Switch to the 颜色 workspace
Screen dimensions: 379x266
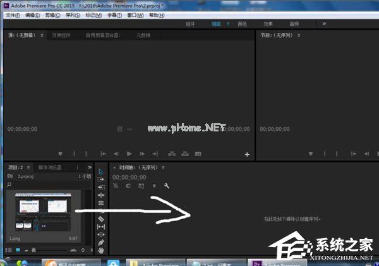point(242,24)
